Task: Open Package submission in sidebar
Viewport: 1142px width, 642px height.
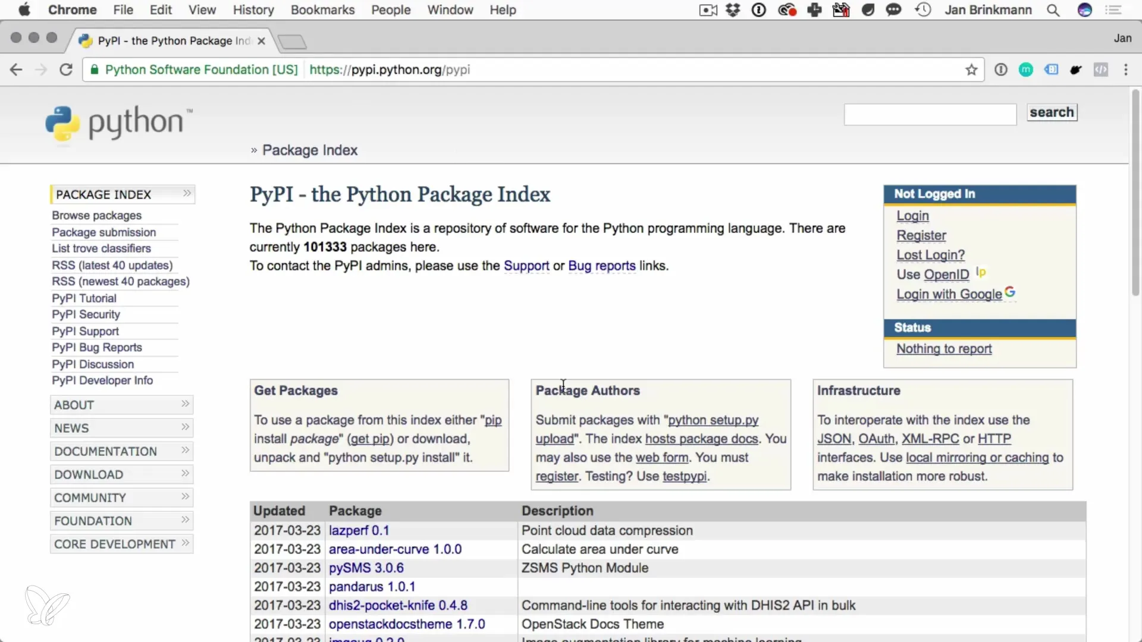Action: pyautogui.click(x=103, y=232)
